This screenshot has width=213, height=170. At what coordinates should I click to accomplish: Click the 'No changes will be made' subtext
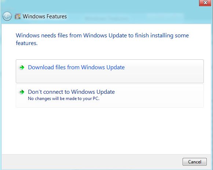pyautogui.click(x=63, y=99)
